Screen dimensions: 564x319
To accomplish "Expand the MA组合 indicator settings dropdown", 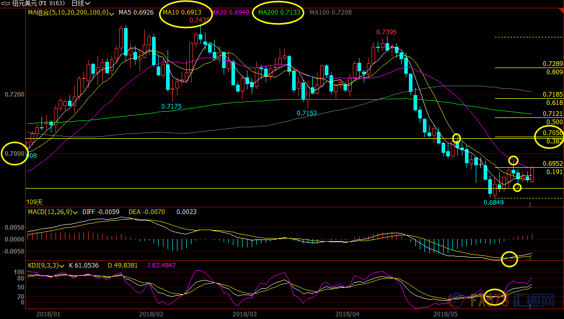I will [x=113, y=12].
